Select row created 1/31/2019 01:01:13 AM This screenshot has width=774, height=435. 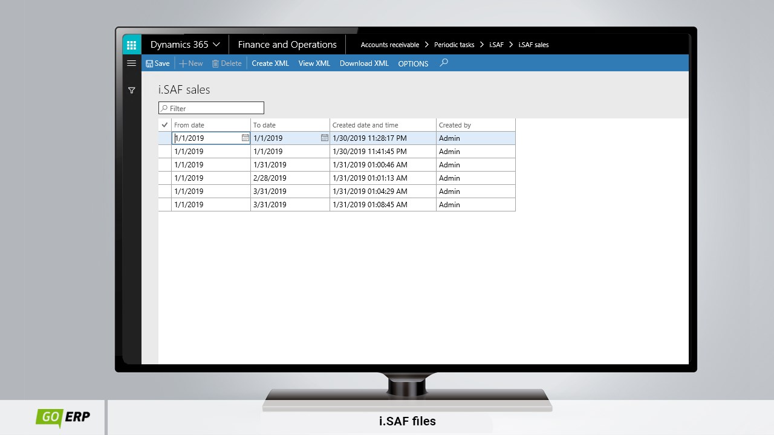click(x=337, y=178)
